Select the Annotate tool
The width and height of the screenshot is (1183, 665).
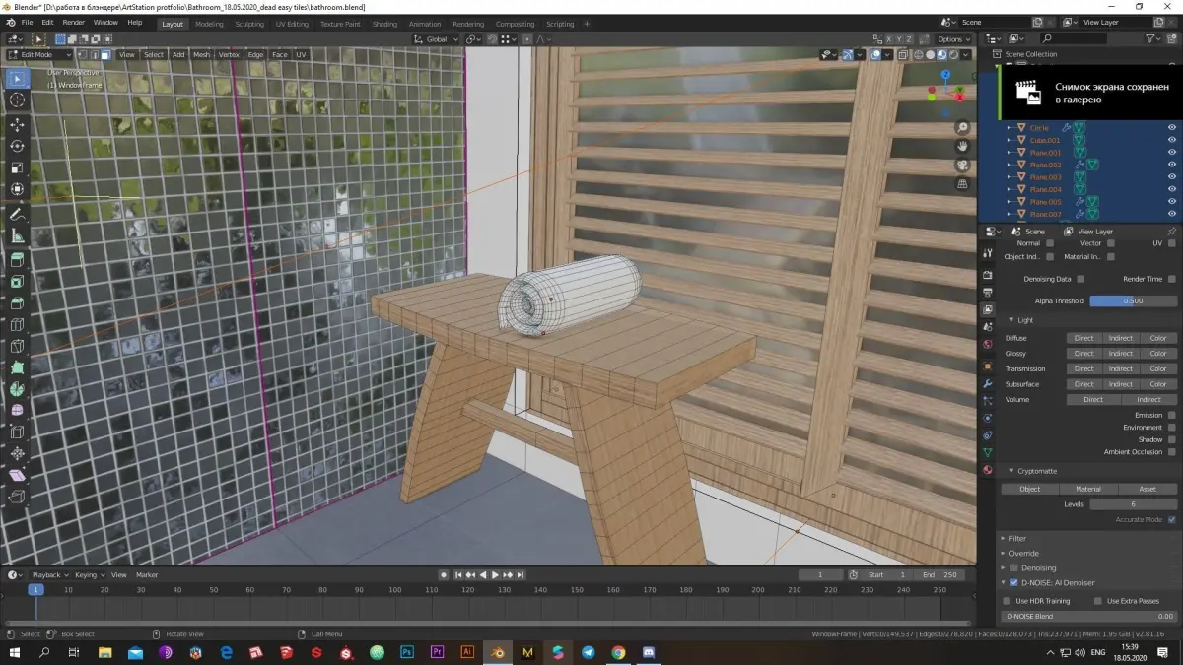(x=17, y=214)
